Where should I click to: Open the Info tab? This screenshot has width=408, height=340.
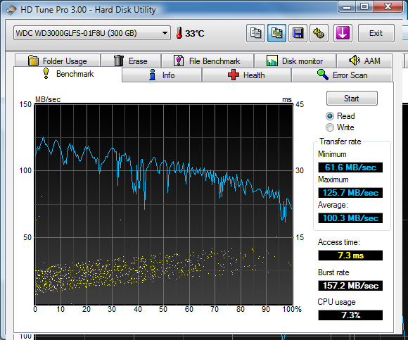pos(162,75)
